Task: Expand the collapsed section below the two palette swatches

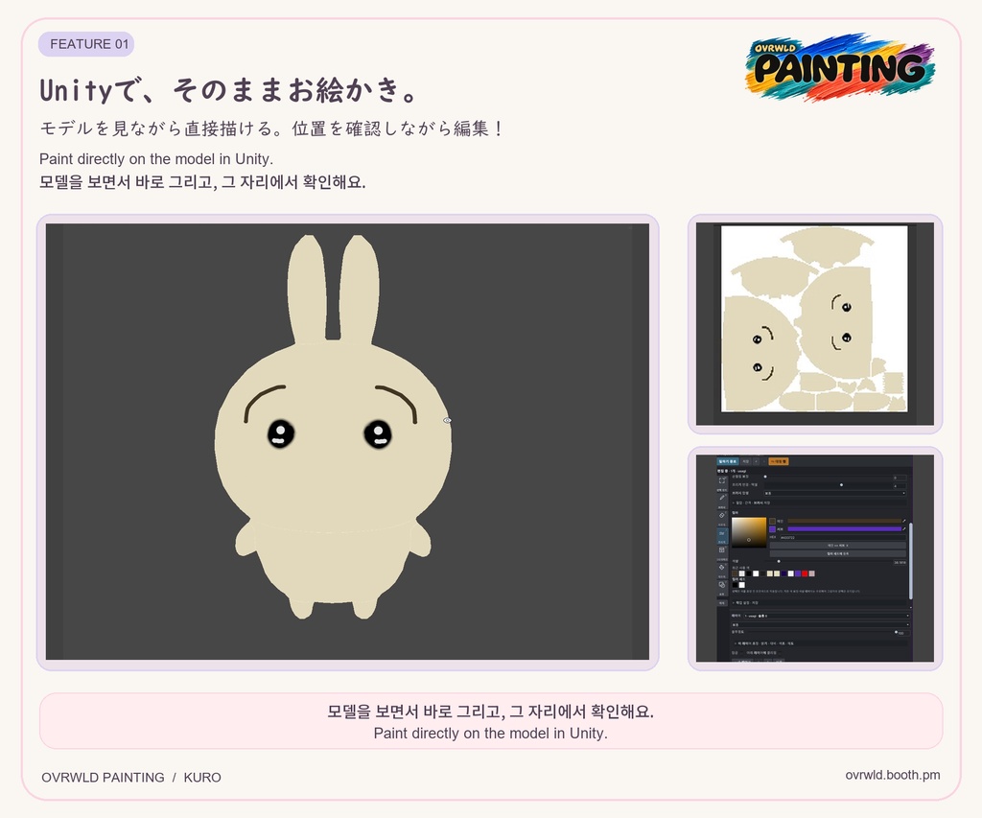Action: [819, 603]
